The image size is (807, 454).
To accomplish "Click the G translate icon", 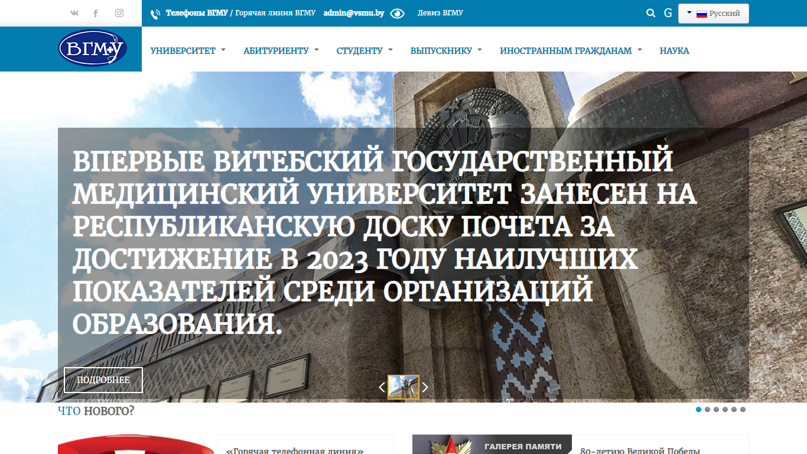I will click(x=668, y=13).
